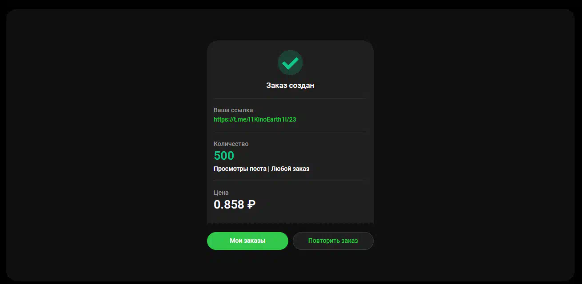Open the Мои заказы page
Viewport: 582px width, 284px height.
(x=247, y=241)
